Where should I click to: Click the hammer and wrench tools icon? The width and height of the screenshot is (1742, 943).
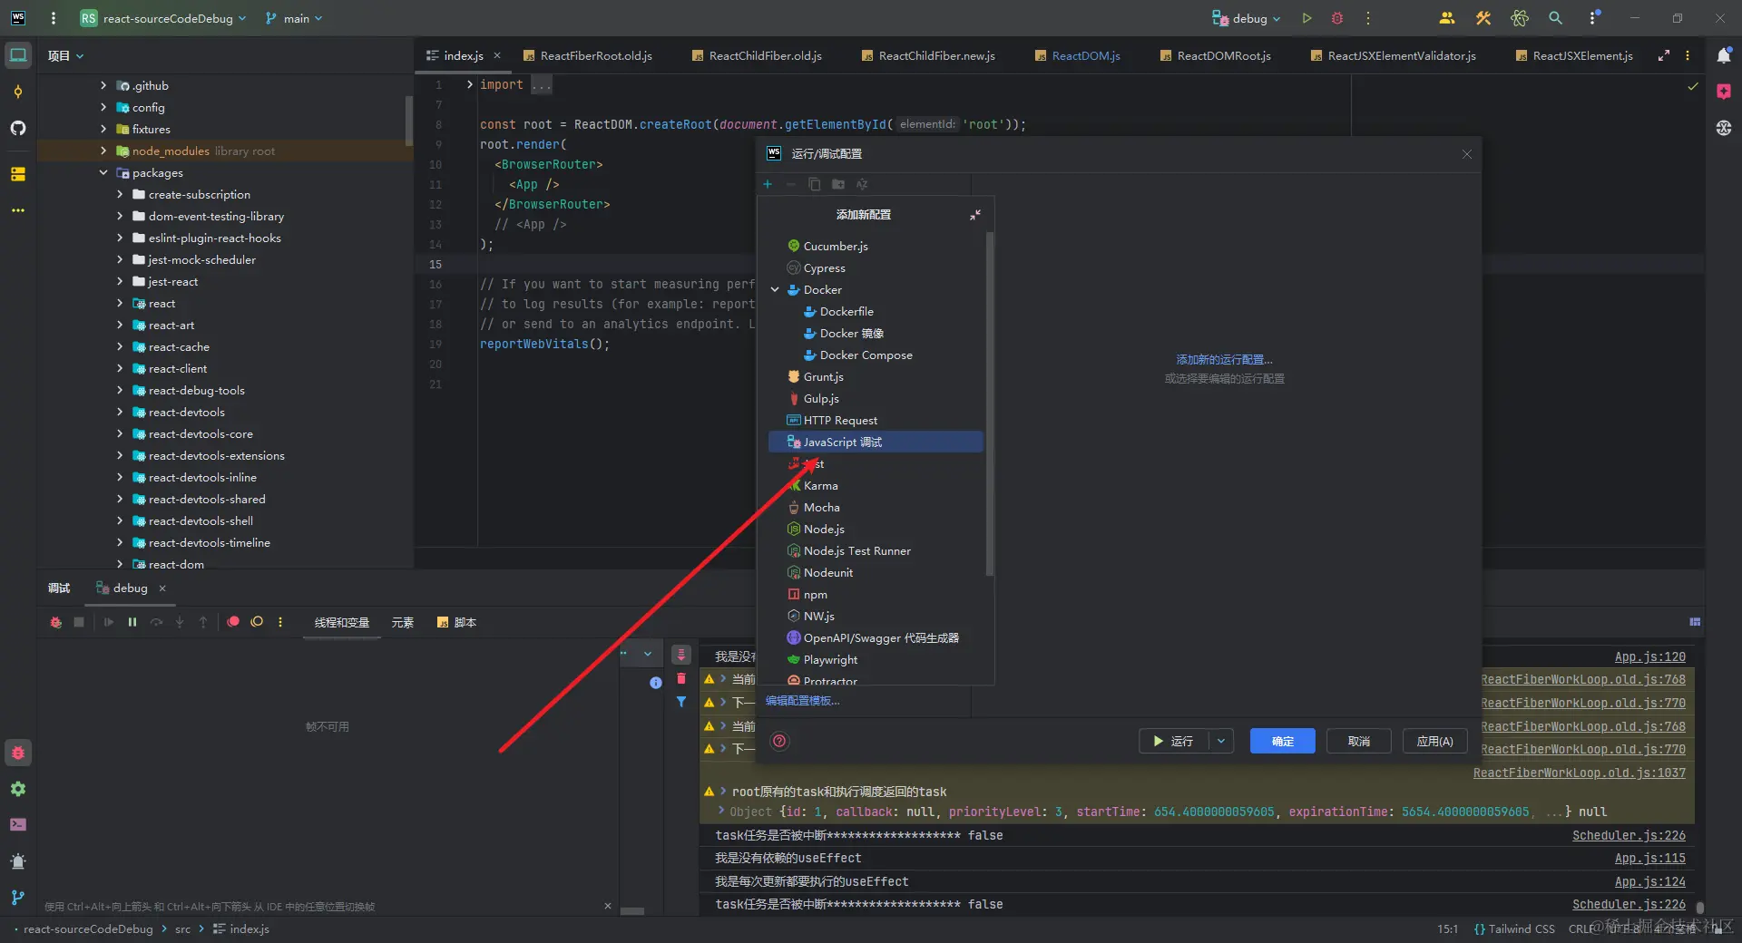click(x=1483, y=18)
